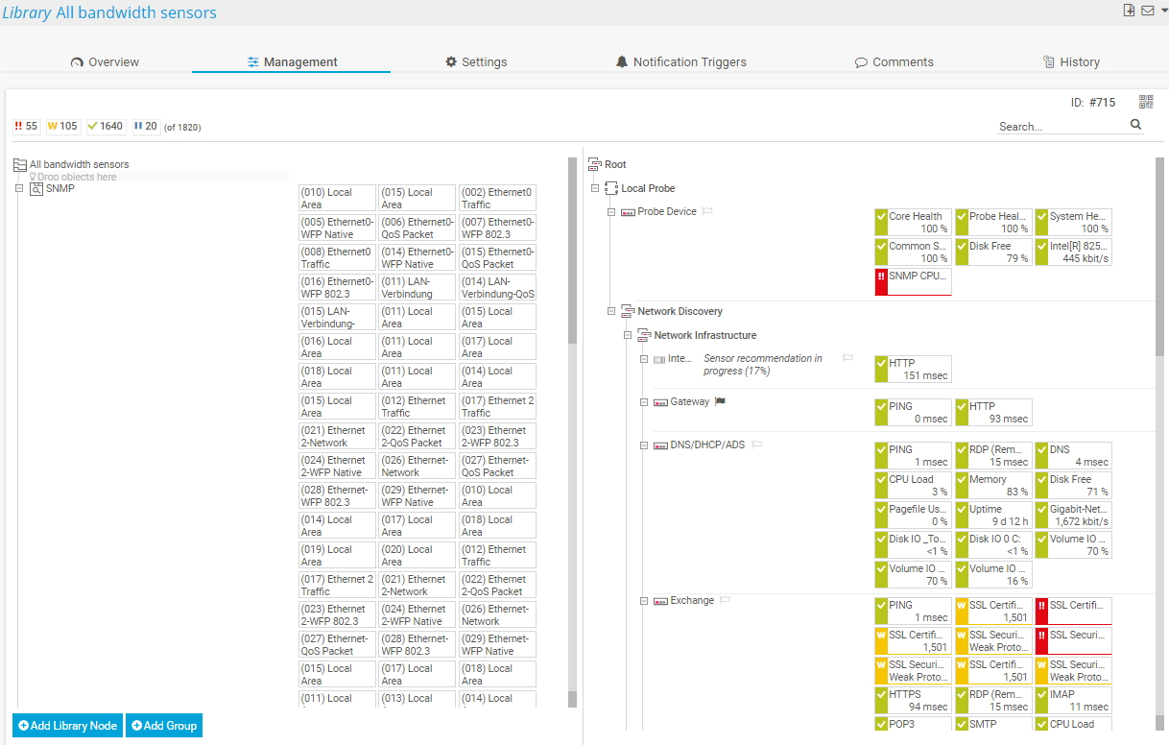Open the History tab
Image resolution: width=1169 pixels, height=745 pixels.
(x=1070, y=61)
